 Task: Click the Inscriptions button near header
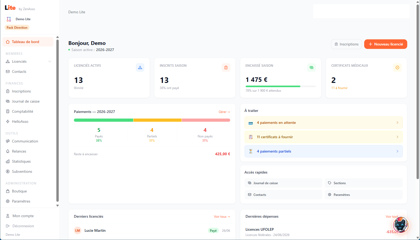(x=346, y=44)
